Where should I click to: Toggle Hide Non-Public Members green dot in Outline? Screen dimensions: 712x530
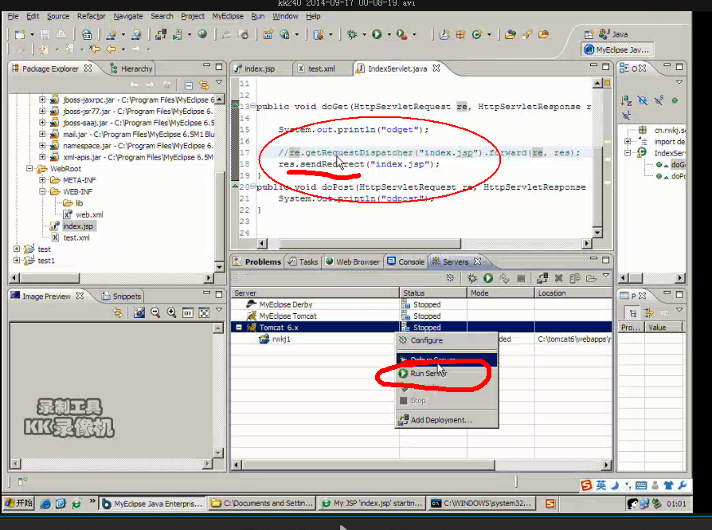click(675, 100)
